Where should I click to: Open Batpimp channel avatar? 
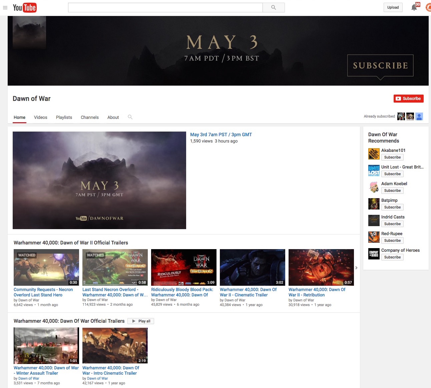(x=374, y=204)
